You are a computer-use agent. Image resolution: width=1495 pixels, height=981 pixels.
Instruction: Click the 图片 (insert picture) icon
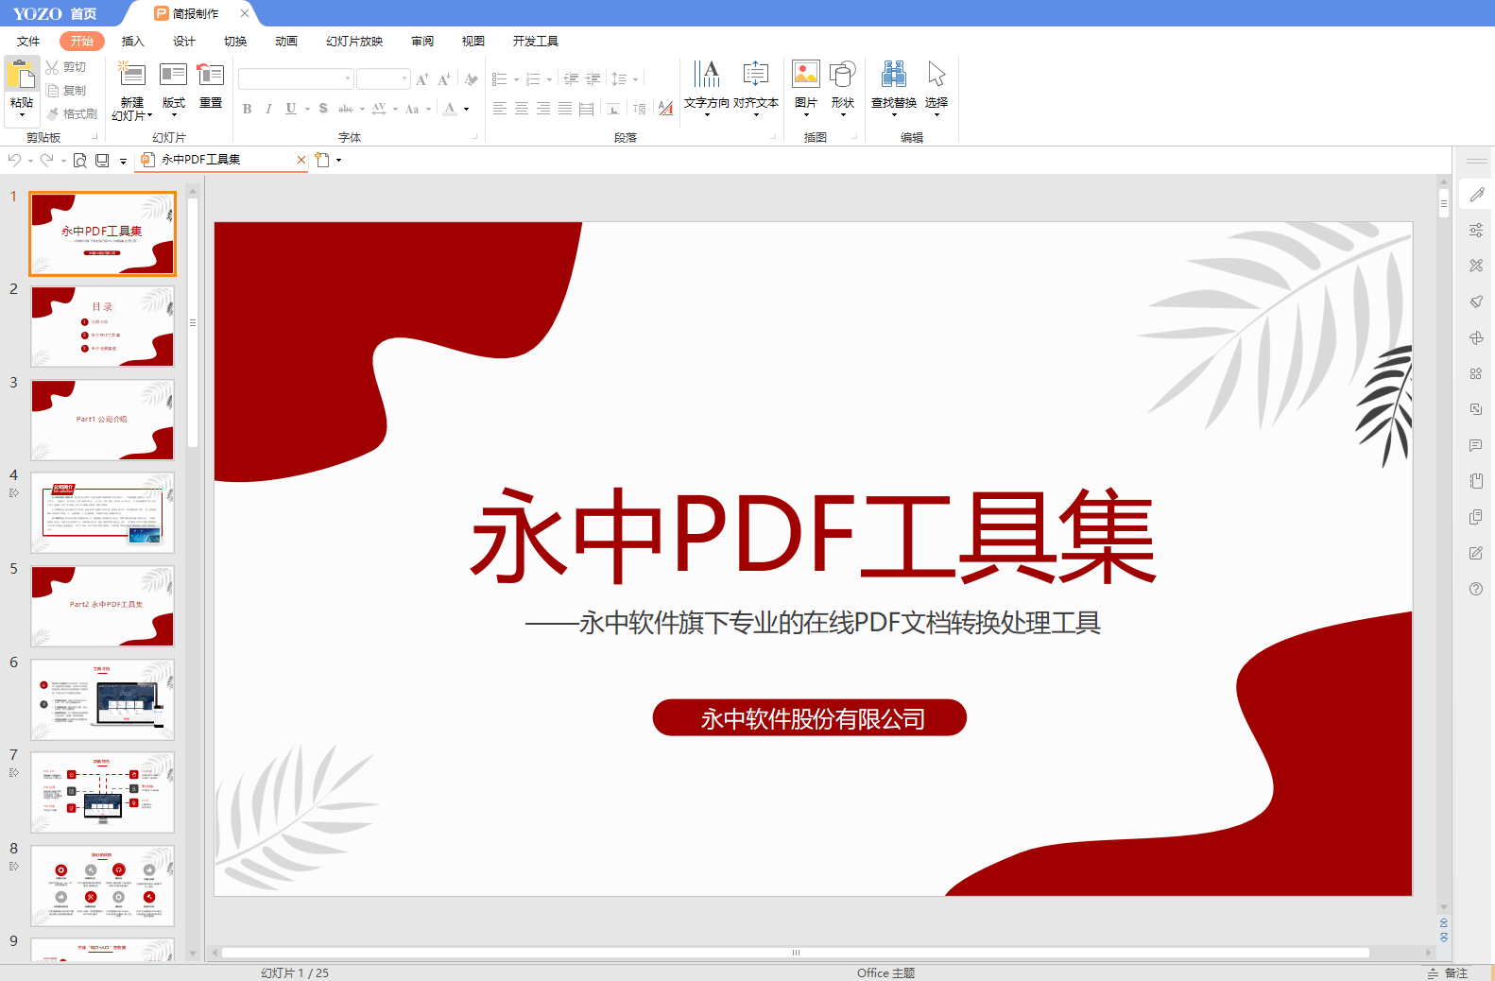805,75
